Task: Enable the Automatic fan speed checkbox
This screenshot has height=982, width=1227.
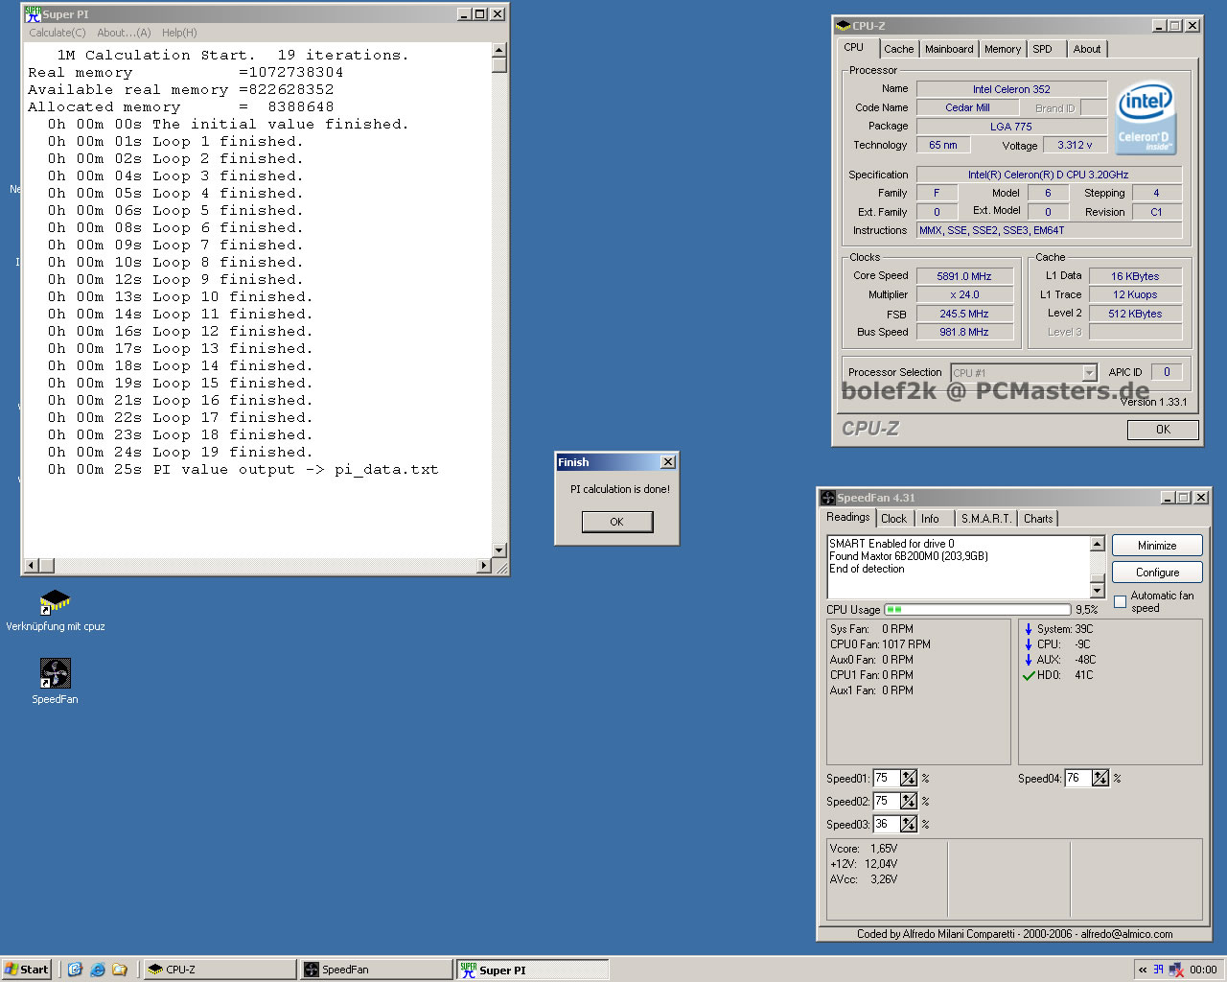Action: pyautogui.click(x=1120, y=602)
